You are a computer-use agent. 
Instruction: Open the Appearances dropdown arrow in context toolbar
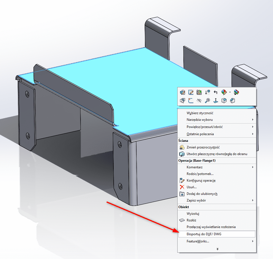tap(230, 92)
